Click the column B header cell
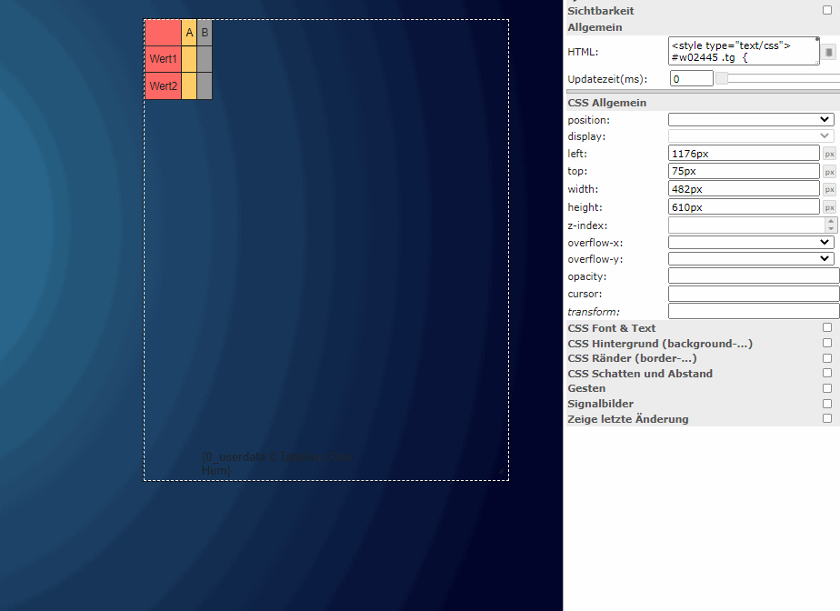The width and height of the screenshot is (840, 611). (205, 33)
